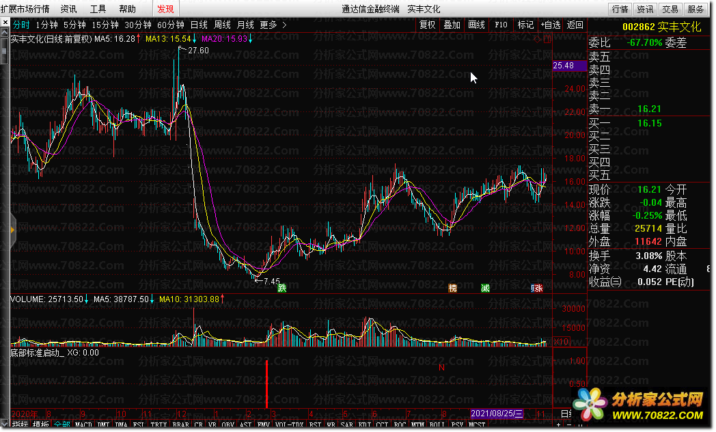Select the 指标 bottom tab
Image resolution: width=716 pixels, height=432 pixels.
pos(20,424)
